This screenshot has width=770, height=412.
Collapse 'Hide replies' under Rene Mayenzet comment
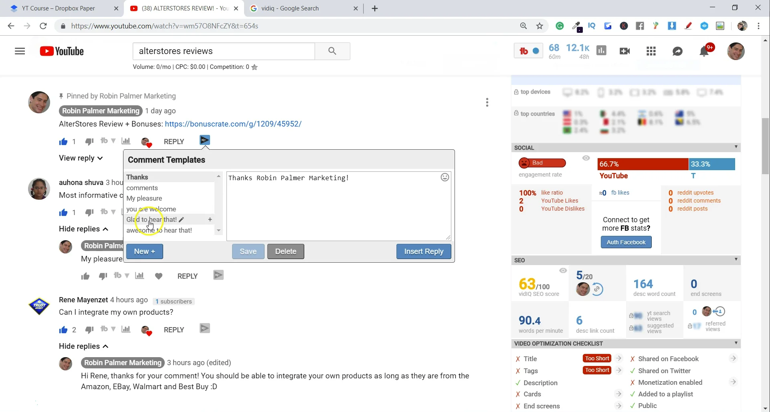[x=84, y=346]
